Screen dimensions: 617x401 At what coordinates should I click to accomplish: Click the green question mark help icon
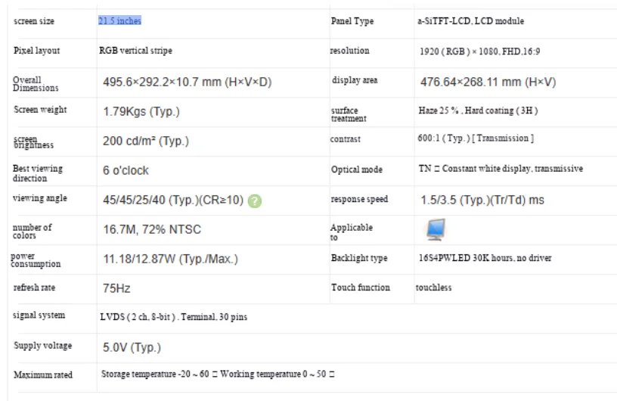[255, 201]
